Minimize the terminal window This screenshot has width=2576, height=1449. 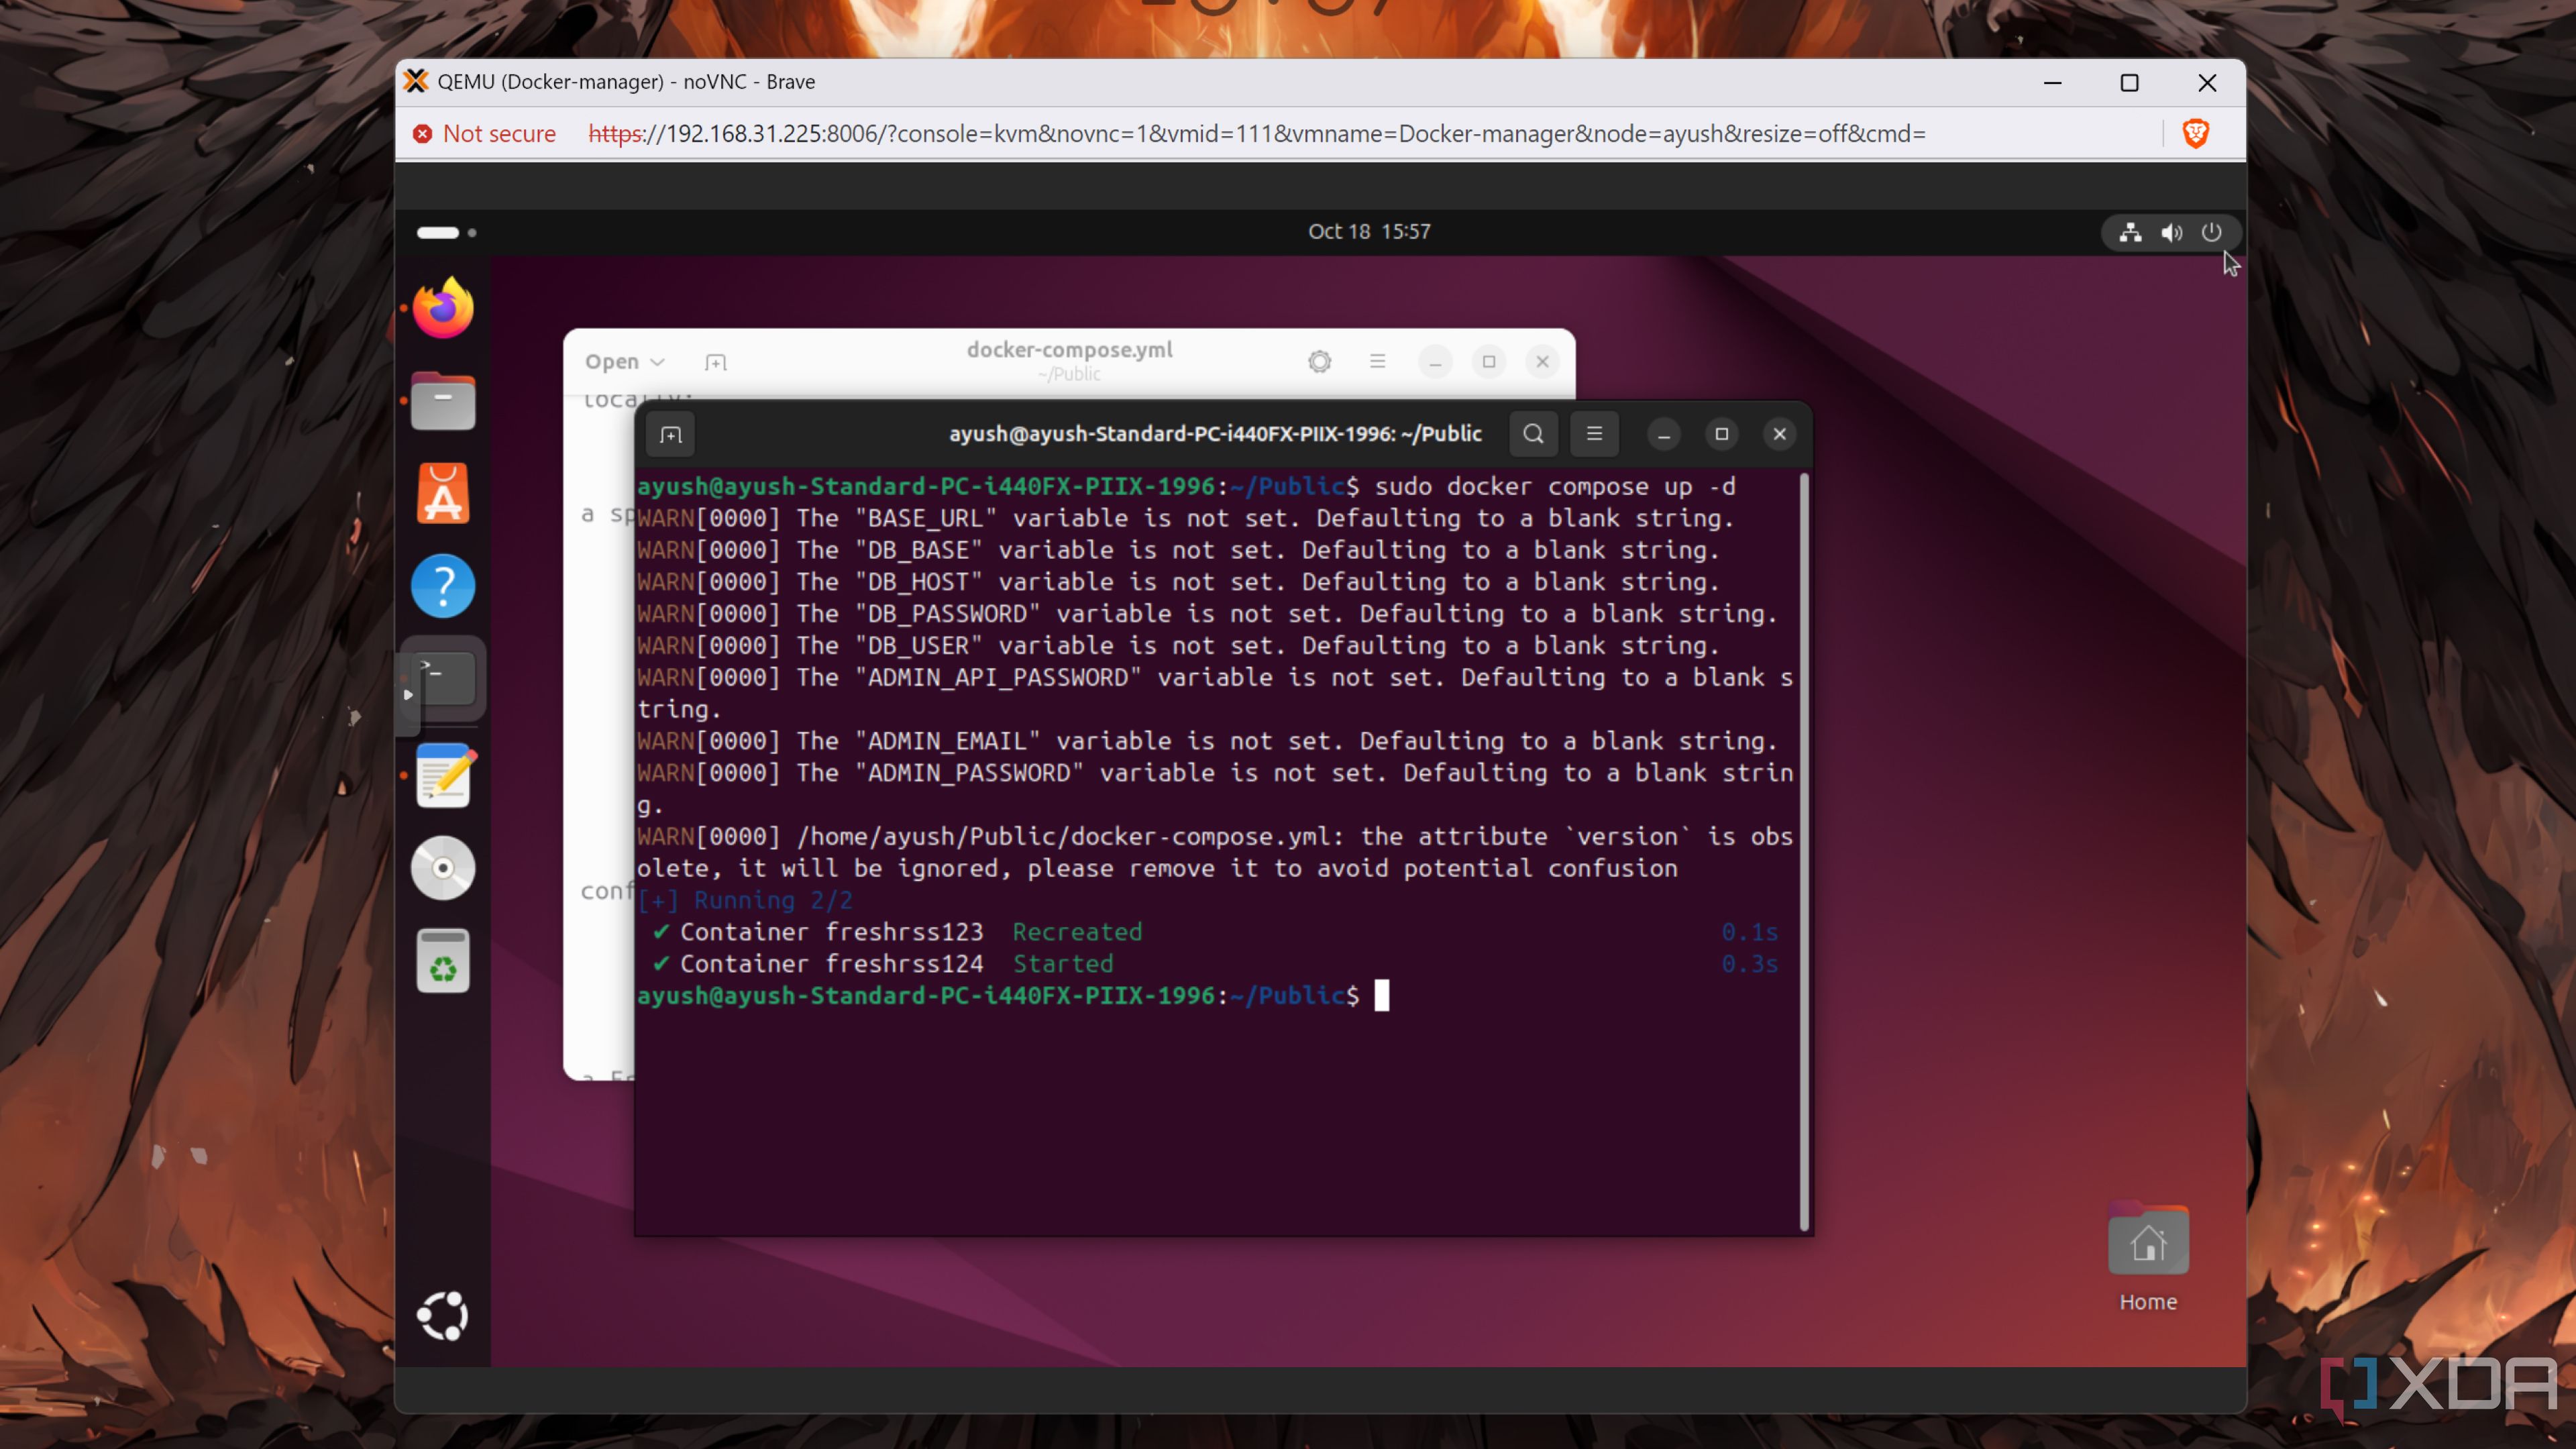click(x=1664, y=434)
